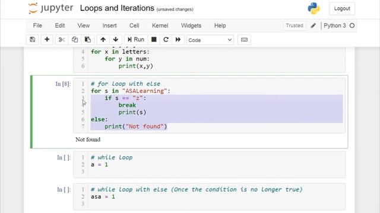Click the 'a = 1' code line
This screenshot has height=213, width=380.
pyautogui.click(x=100, y=164)
